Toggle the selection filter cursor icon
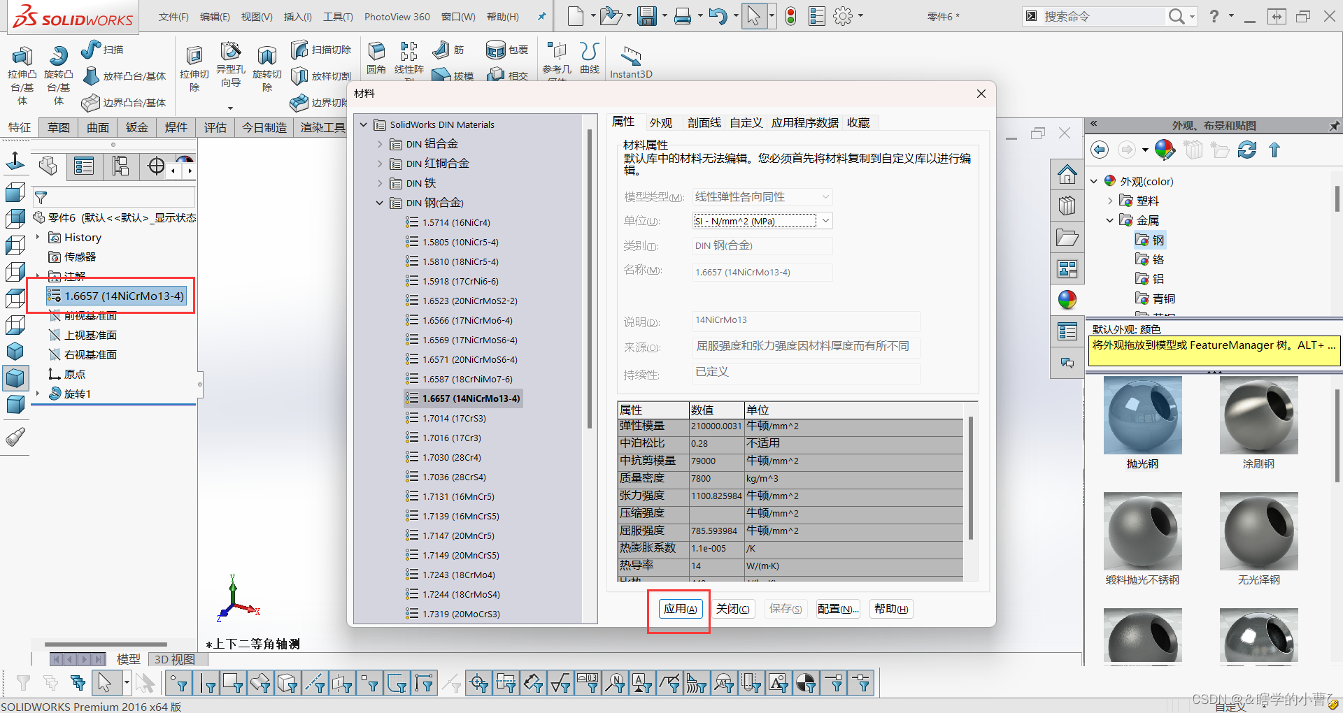Viewport: 1343px width, 713px height. [105, 682]
